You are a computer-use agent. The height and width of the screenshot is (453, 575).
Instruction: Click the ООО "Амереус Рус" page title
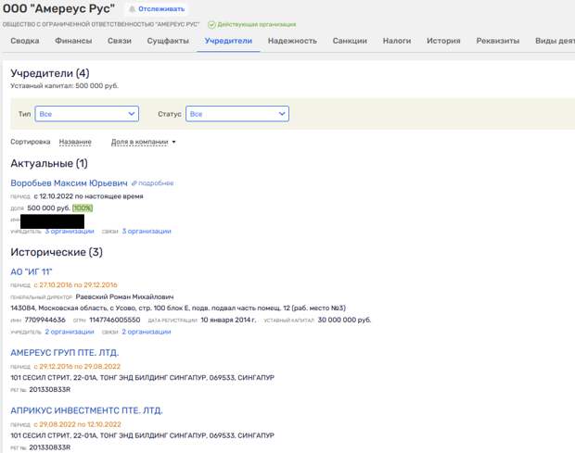pyautogui.click(x=58, y=8)
